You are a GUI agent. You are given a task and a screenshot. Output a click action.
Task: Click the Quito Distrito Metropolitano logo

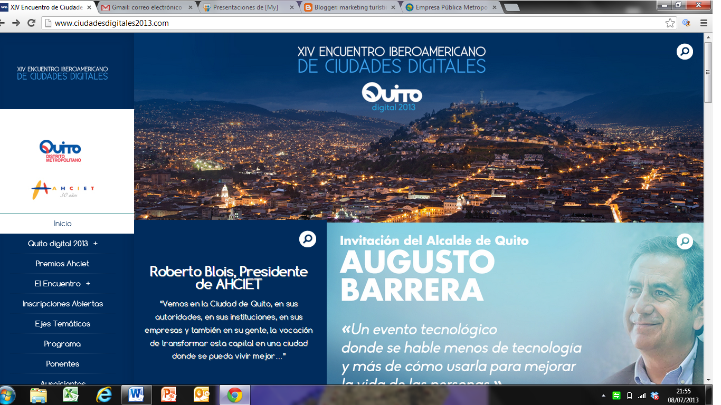[x=60, y=151]
